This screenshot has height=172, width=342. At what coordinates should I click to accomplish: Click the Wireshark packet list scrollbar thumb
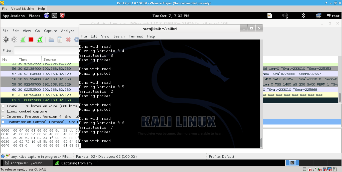point(340,97)
